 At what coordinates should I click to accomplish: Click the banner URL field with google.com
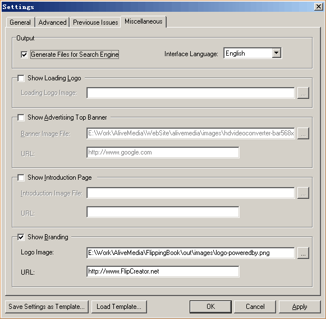[x=163, y=153]
